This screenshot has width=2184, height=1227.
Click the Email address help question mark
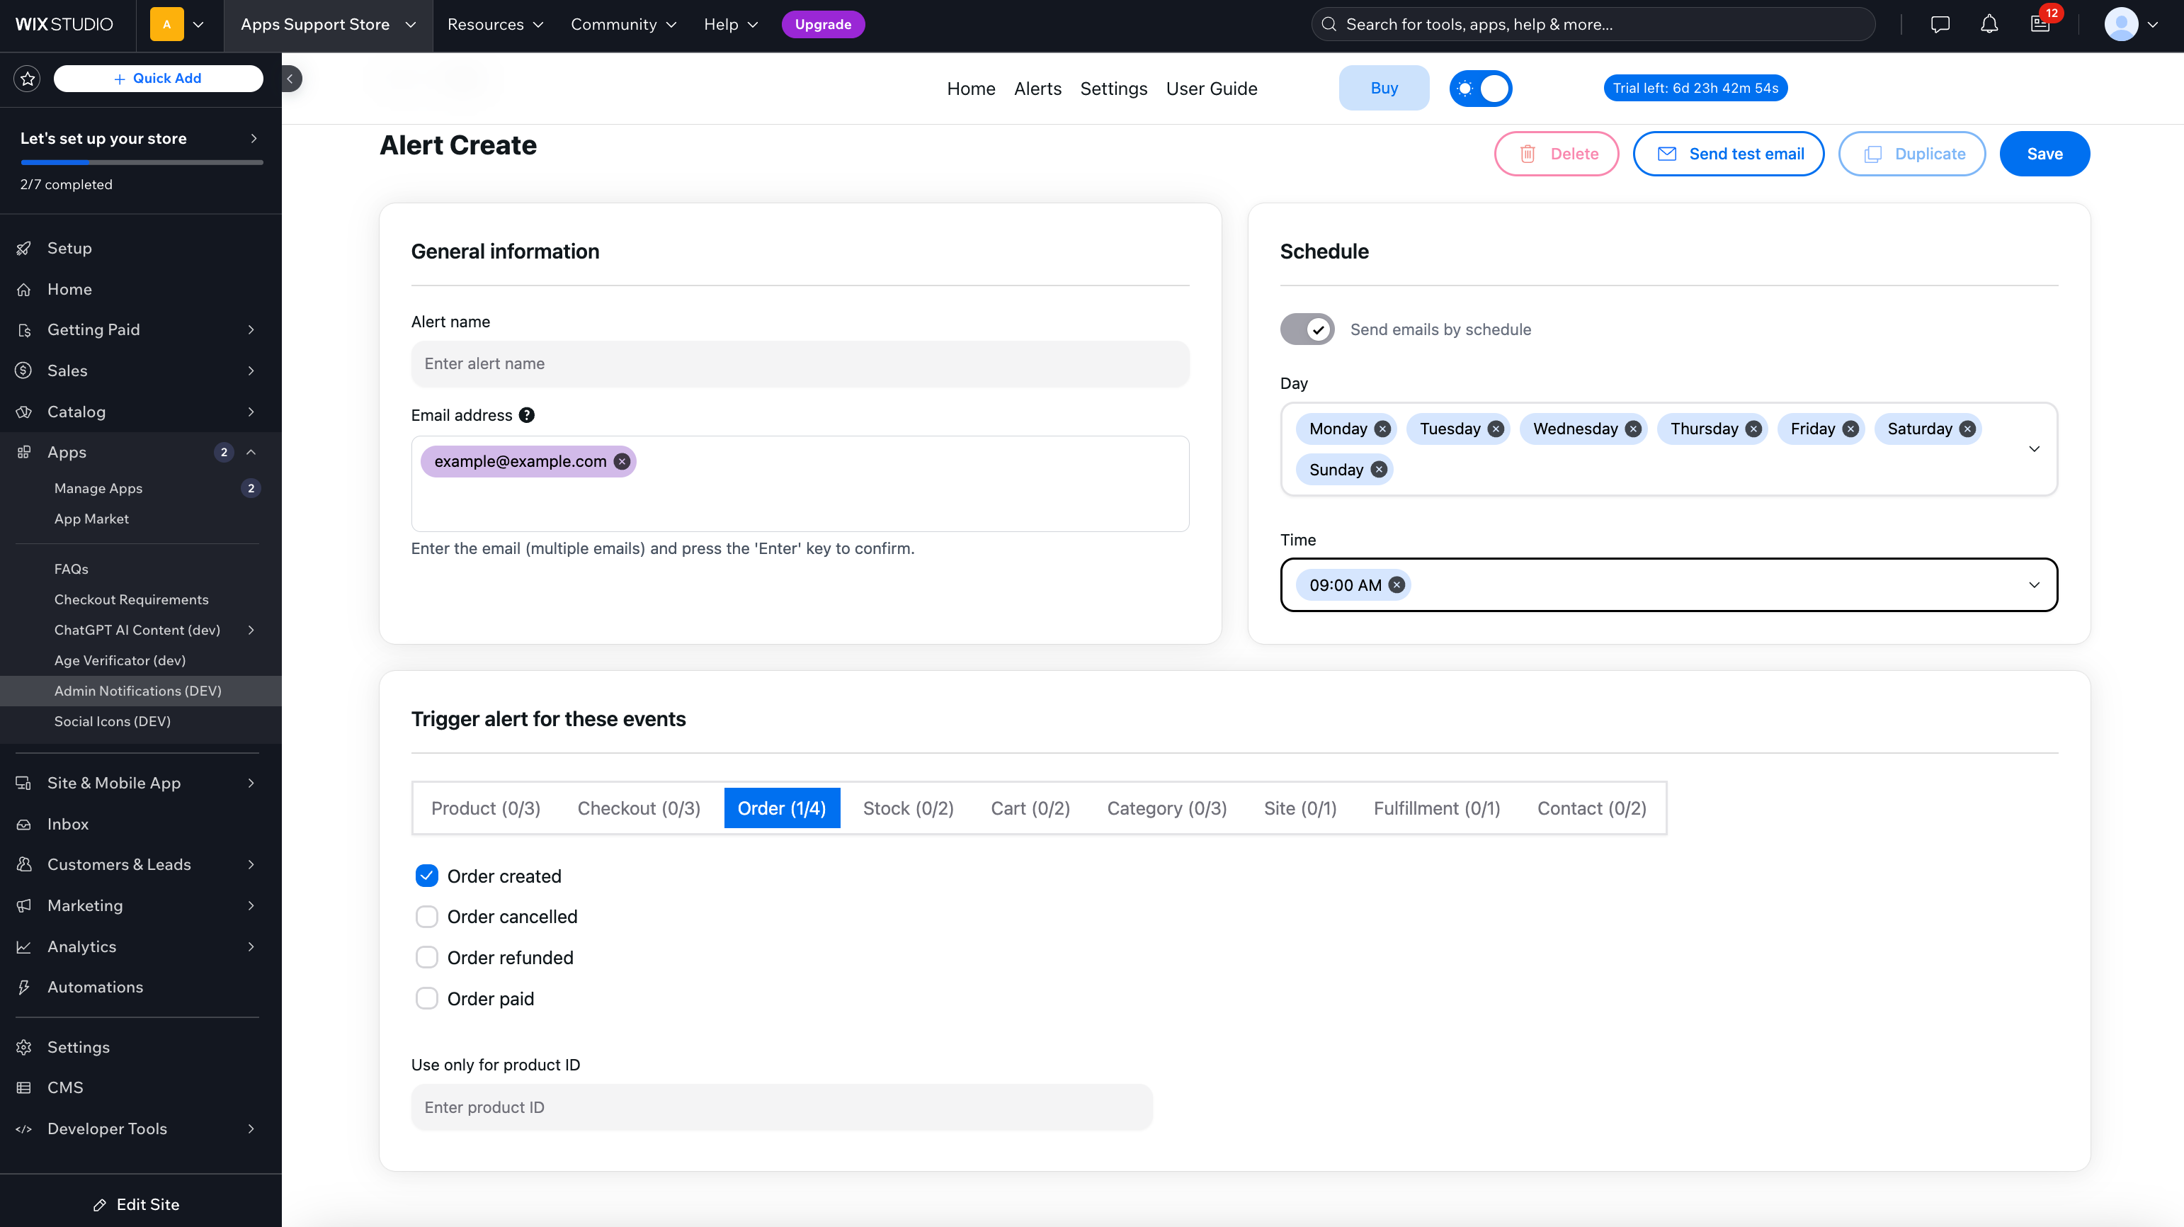click(526, 414)
